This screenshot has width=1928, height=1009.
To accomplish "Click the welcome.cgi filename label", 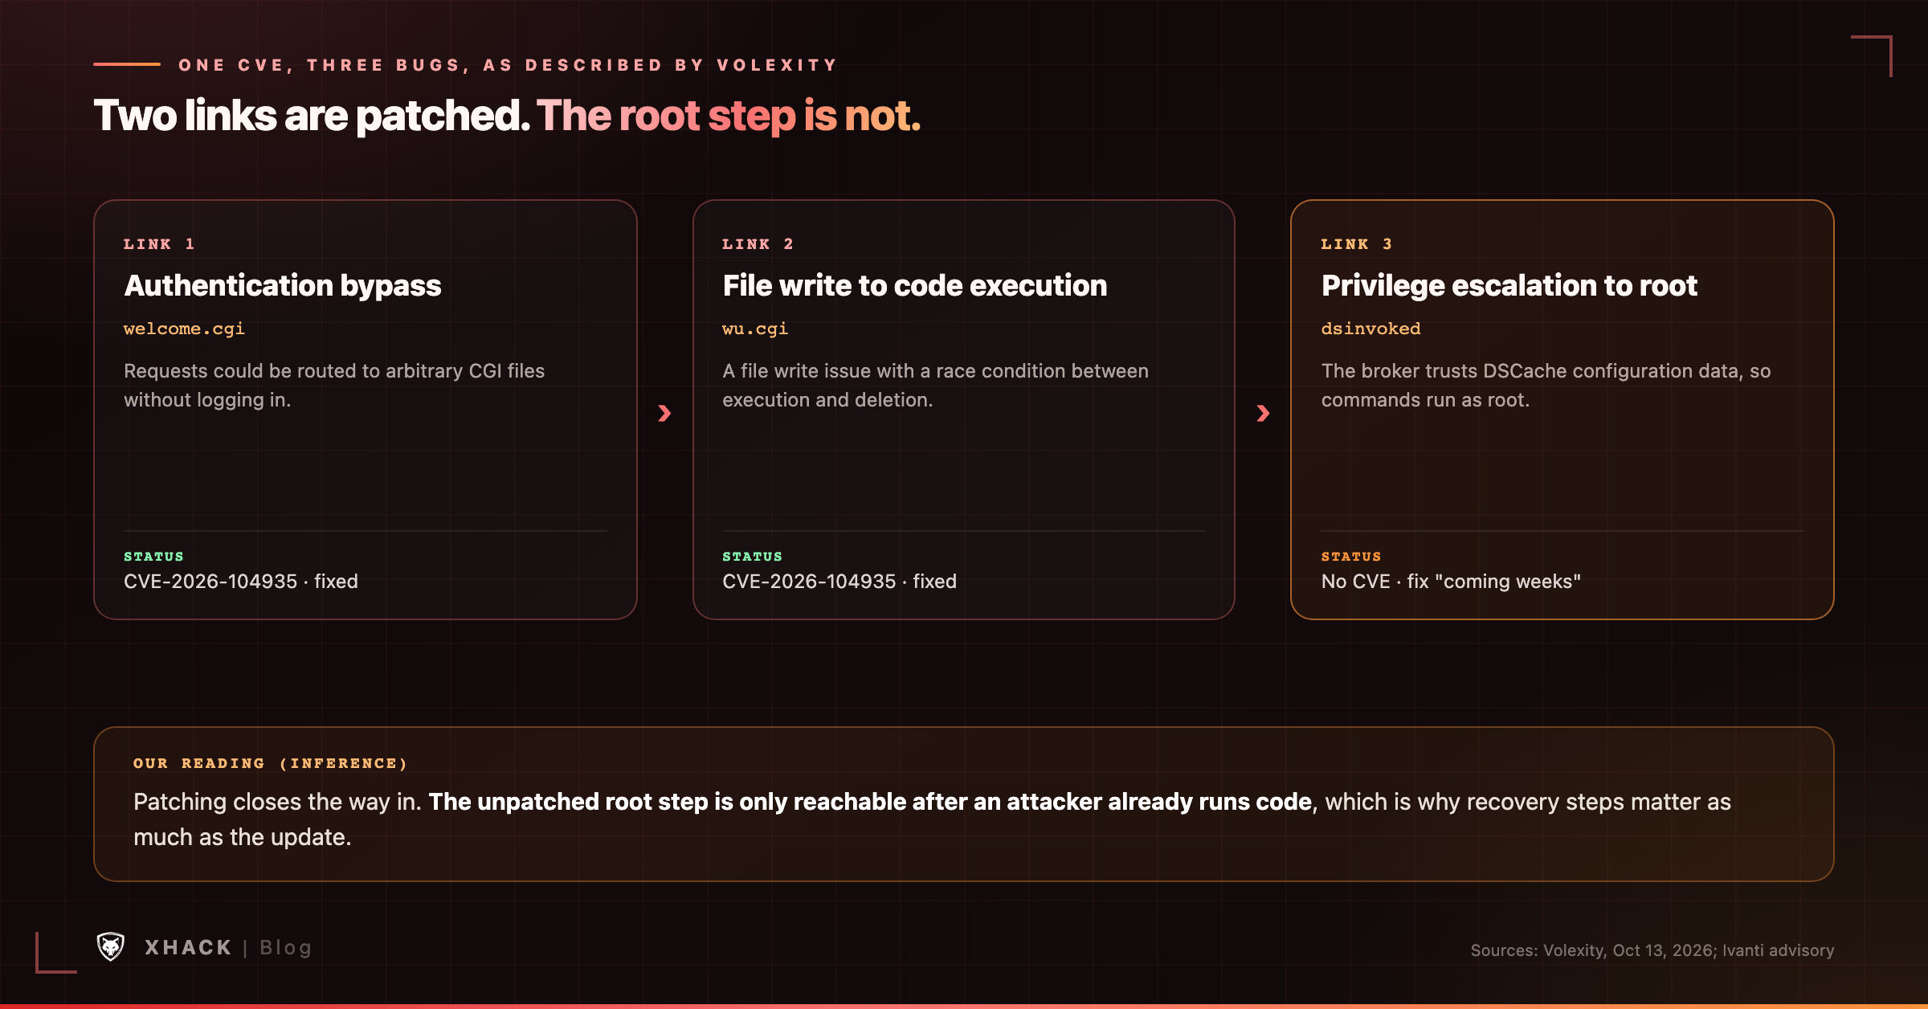I will point(184,329).
